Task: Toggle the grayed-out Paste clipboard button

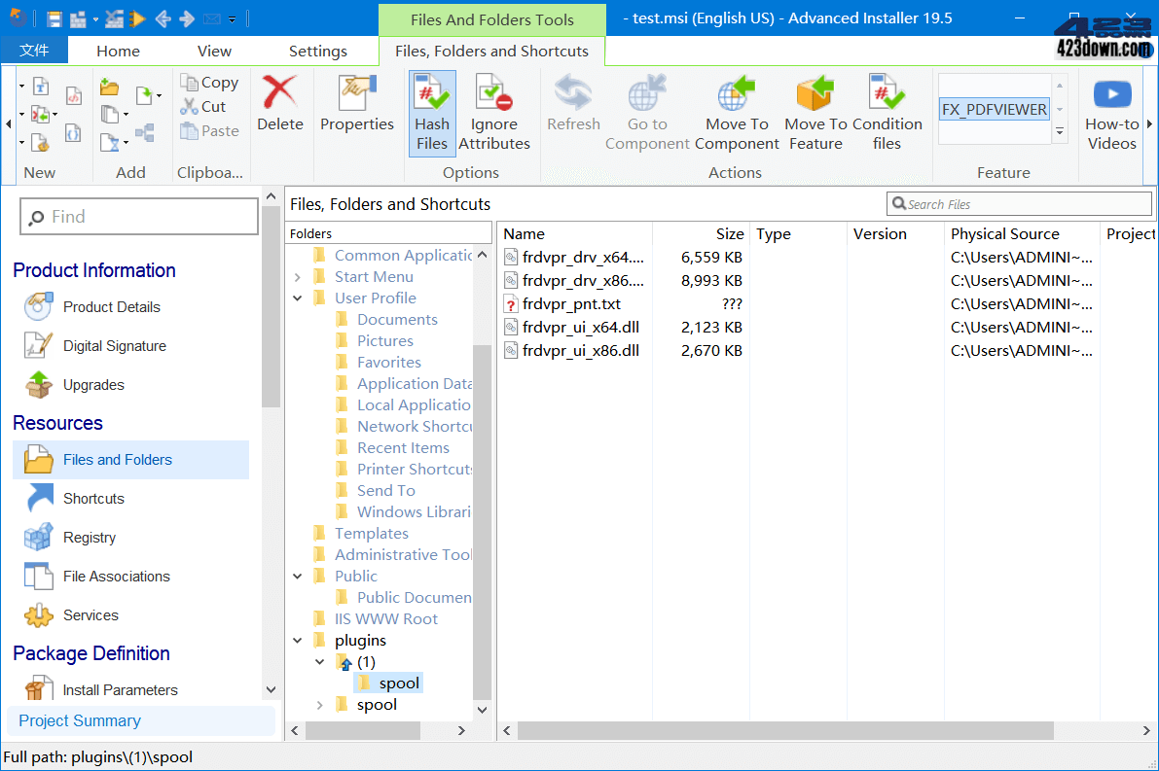Action: 209,131
